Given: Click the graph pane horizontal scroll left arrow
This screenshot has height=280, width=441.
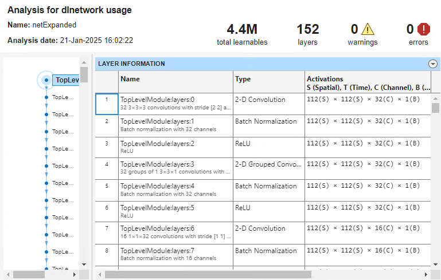Looking at the screenshot, I should click(7, 274).
